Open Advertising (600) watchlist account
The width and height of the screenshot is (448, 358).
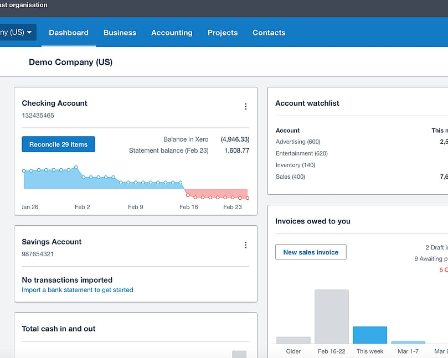coord(298,142)
